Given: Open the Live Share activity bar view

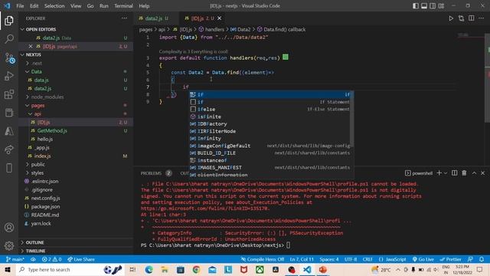Looking at the screenshot, I should click(x=9, y=149).
